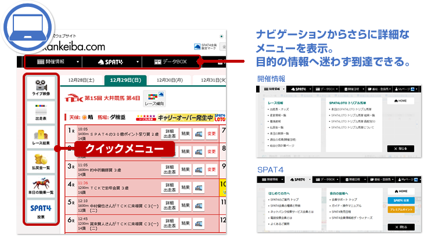424x238 pixels.
Task: View 結果 for race 4R
Action: [x=185, y=187]
